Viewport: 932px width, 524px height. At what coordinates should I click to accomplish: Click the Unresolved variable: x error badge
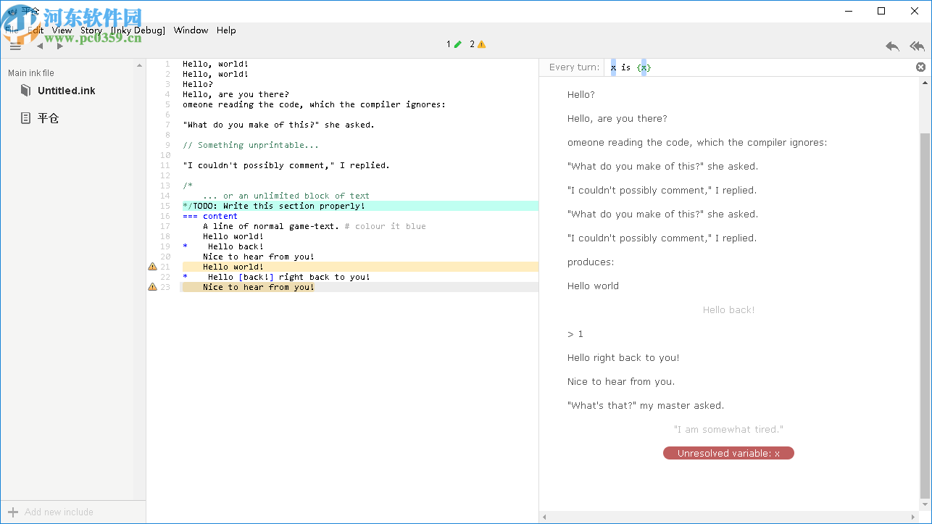pos(728,454)
